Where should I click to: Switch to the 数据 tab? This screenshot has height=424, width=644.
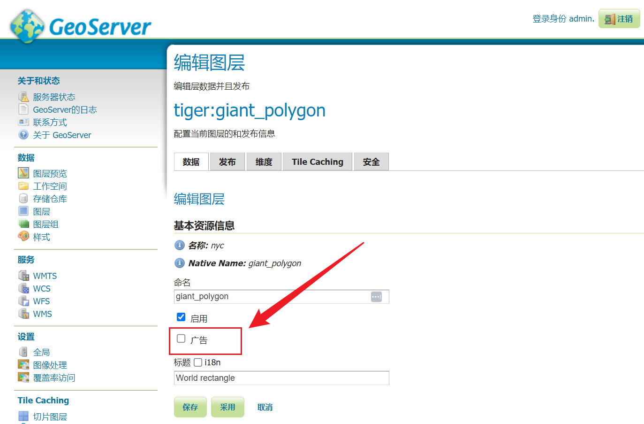(x=191, y=162)
